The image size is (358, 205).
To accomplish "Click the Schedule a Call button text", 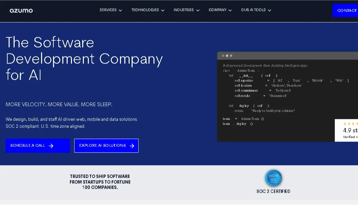I will (x=28, y=146).
